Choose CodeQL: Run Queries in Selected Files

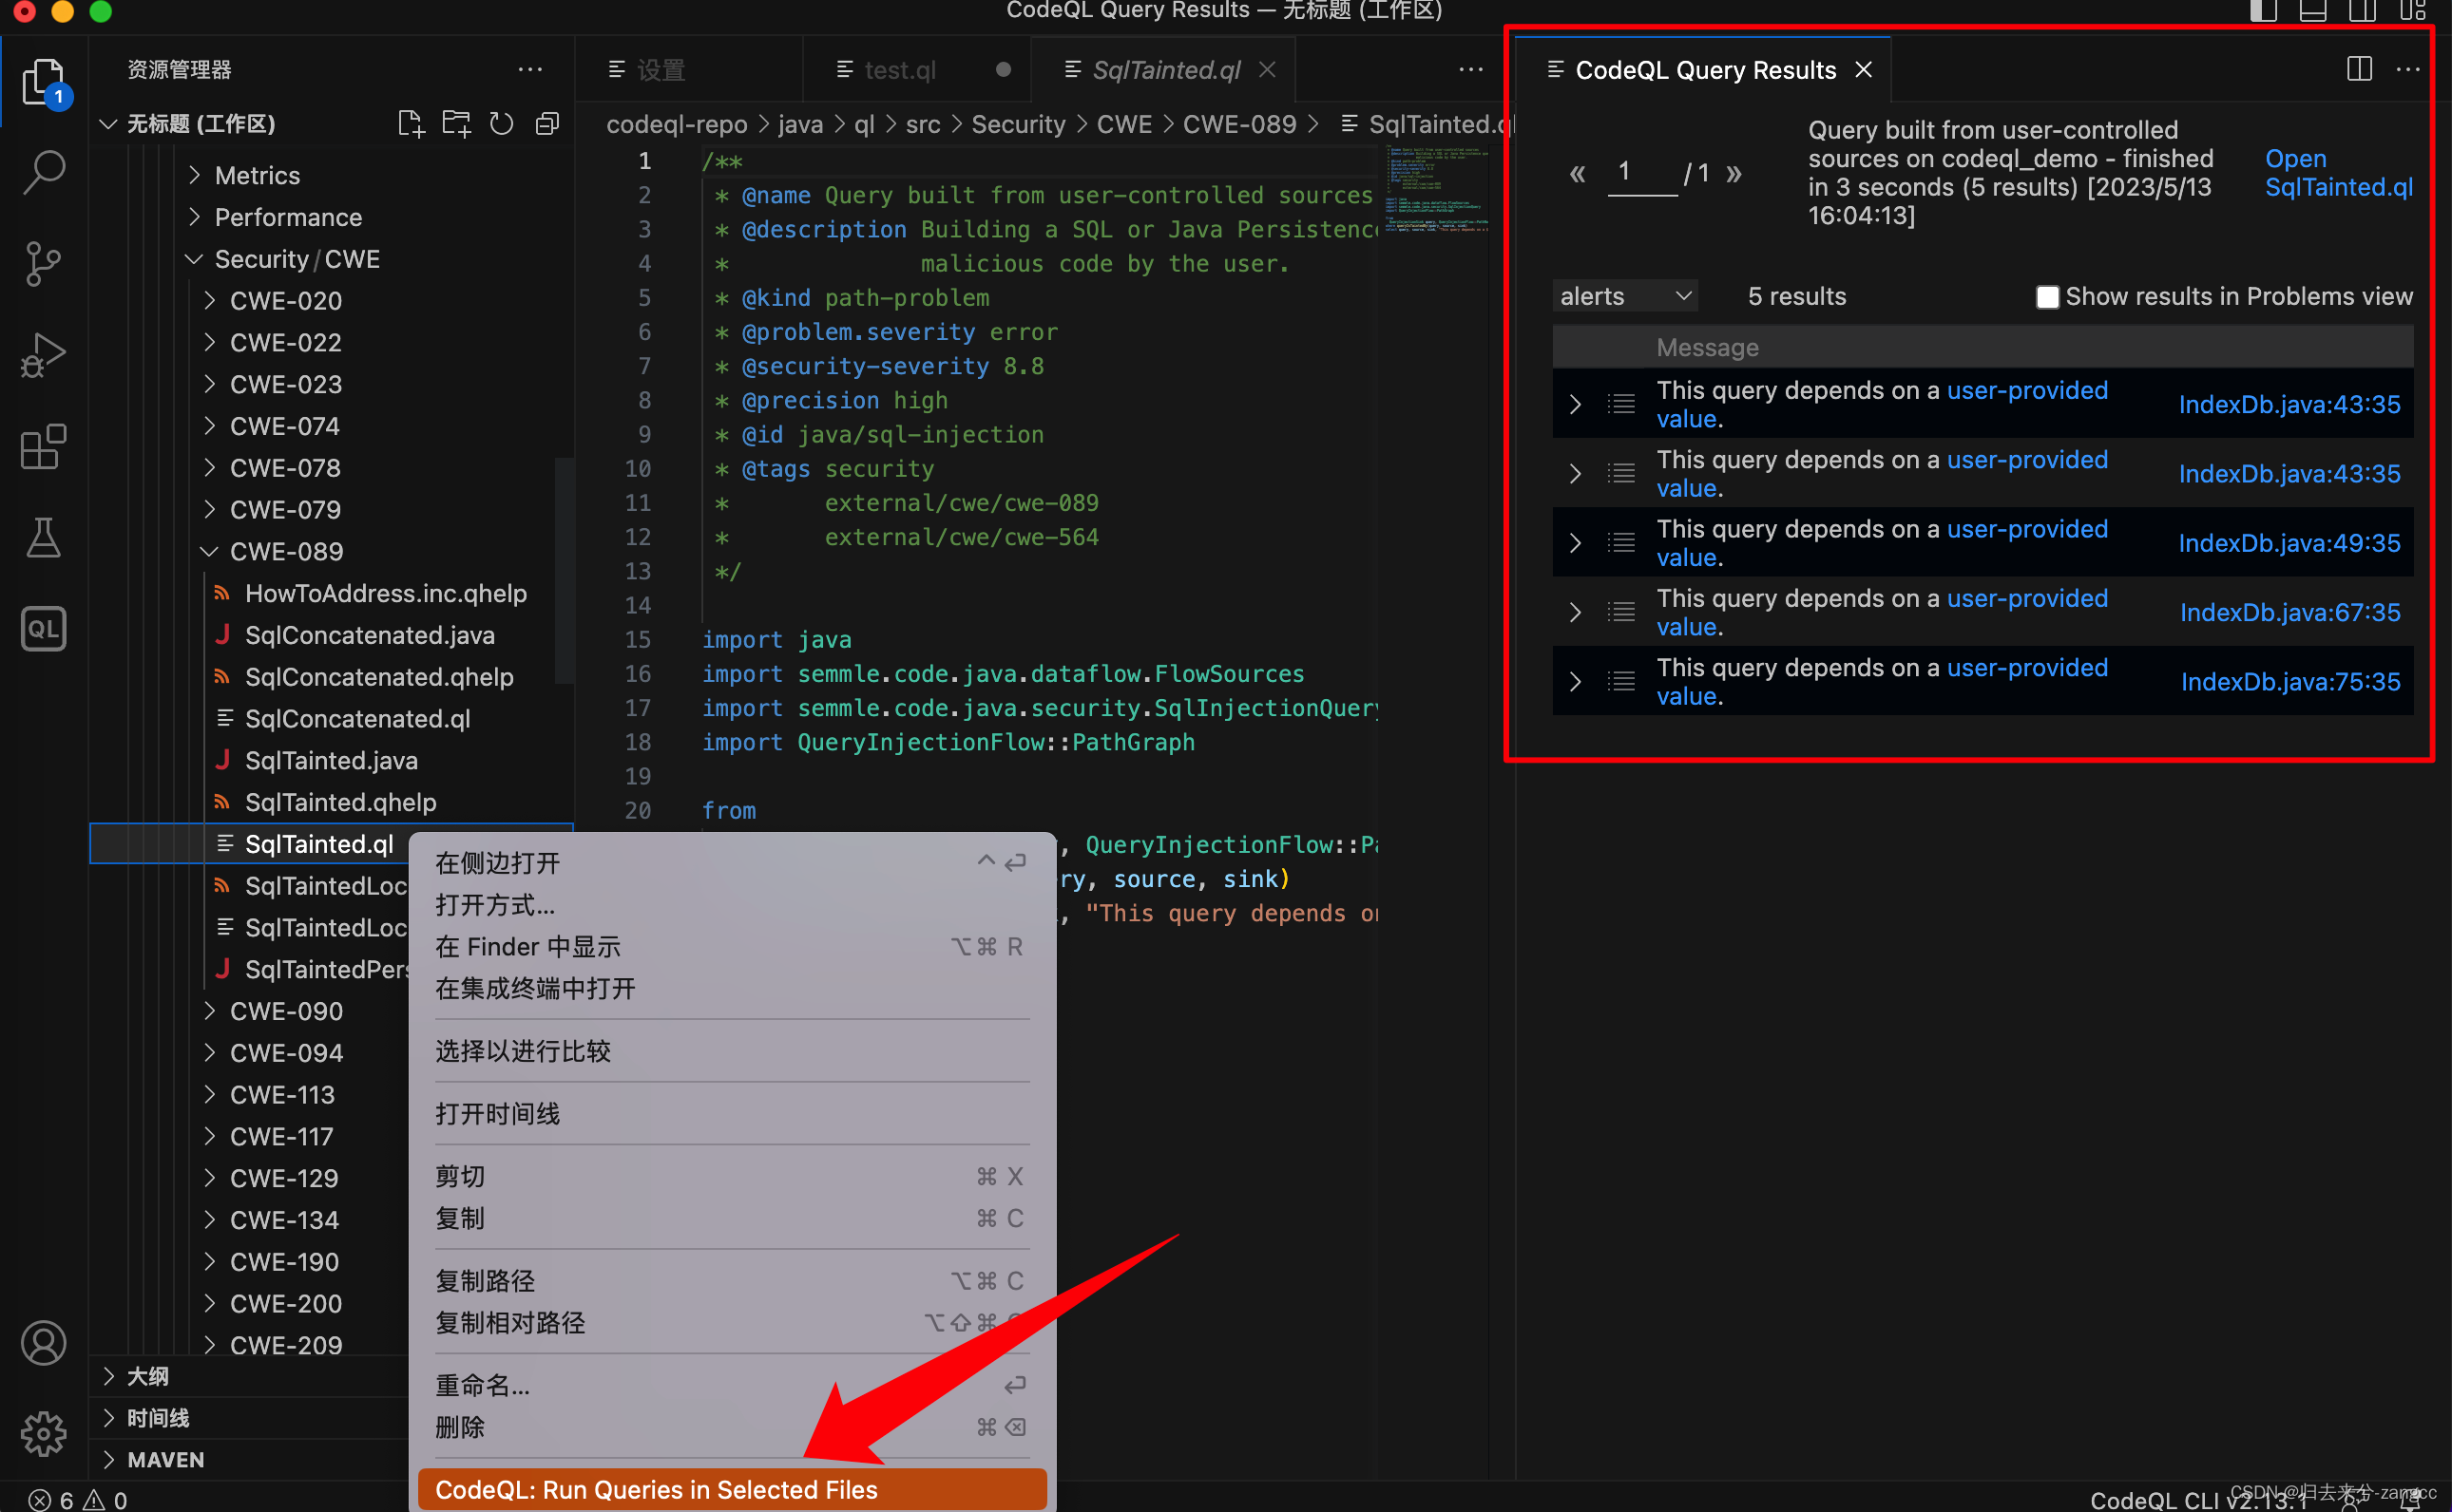coord(731,1490)
